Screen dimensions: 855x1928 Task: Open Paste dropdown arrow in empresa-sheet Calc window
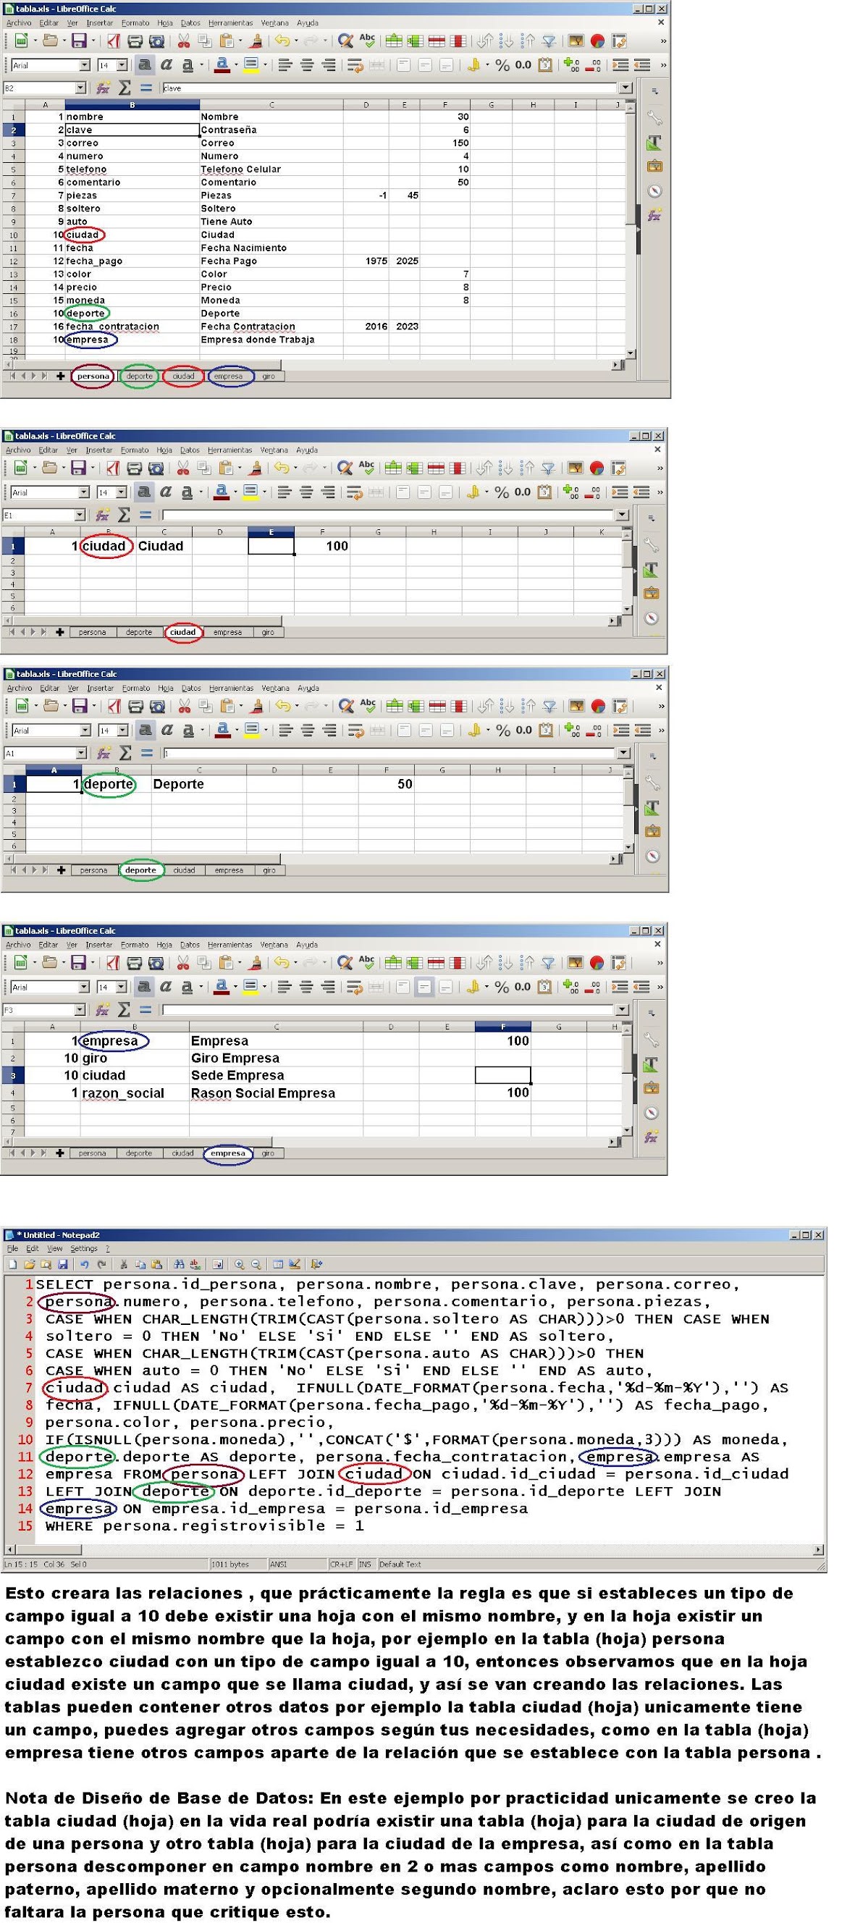click(x=239, y=962)
